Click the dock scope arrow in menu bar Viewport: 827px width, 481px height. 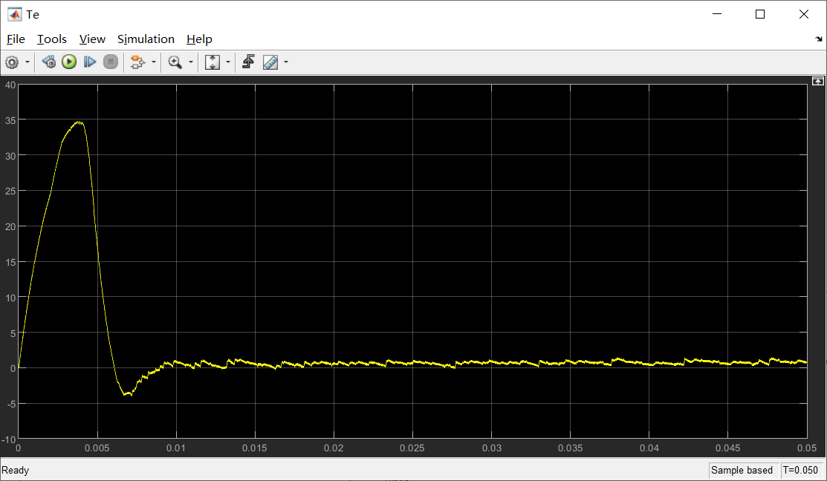819,39
